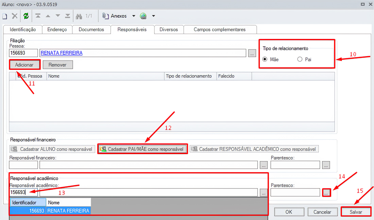Go to first record arrow icon

point(38,16)
